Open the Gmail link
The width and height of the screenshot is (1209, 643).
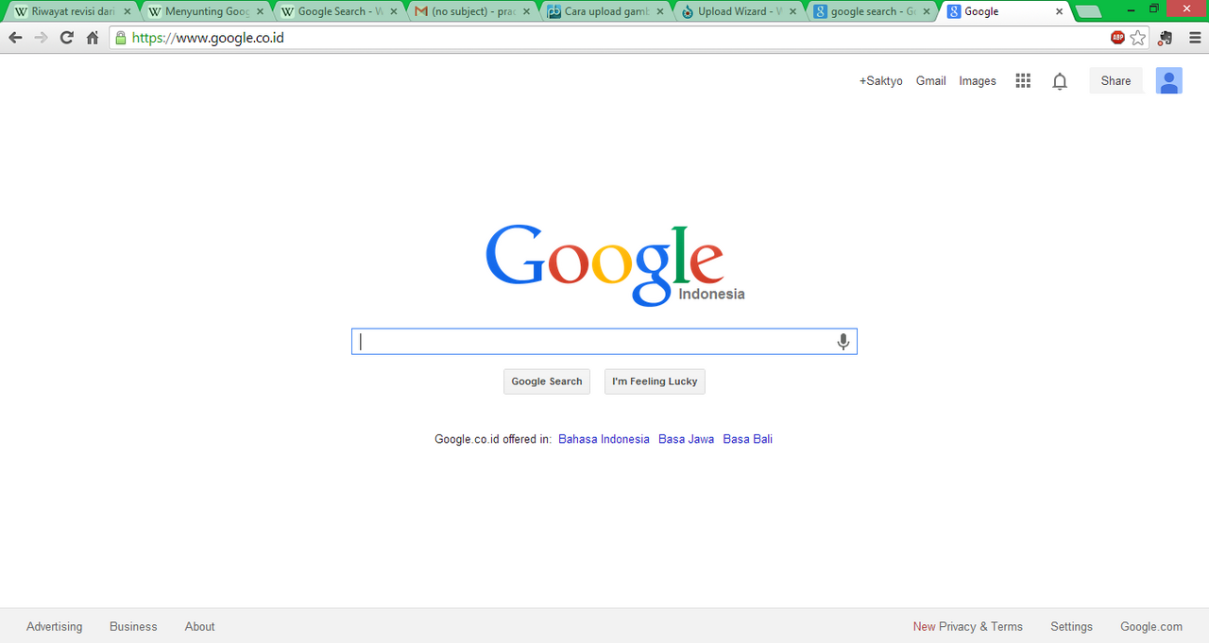pos(930,81)
